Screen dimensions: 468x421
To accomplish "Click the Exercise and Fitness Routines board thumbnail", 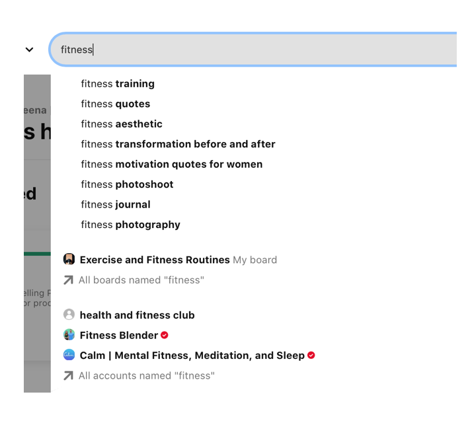I will point(69,260).
